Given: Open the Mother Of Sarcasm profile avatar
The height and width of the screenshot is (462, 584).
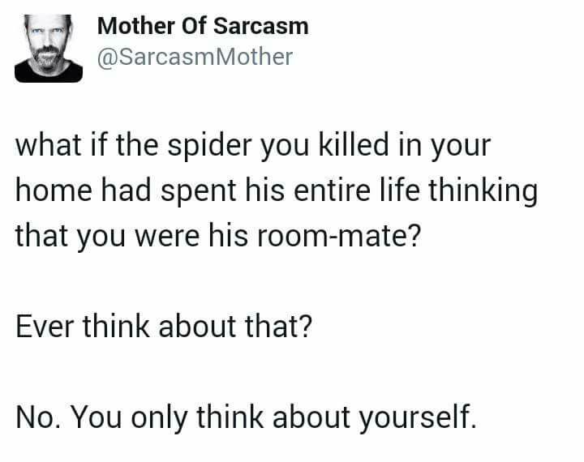Looking at the screenshot, I should [x=49, y=49].
